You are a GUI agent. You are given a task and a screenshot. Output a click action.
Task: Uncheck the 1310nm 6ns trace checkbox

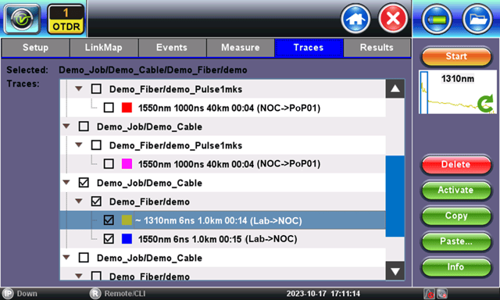(x=109, y=220)
